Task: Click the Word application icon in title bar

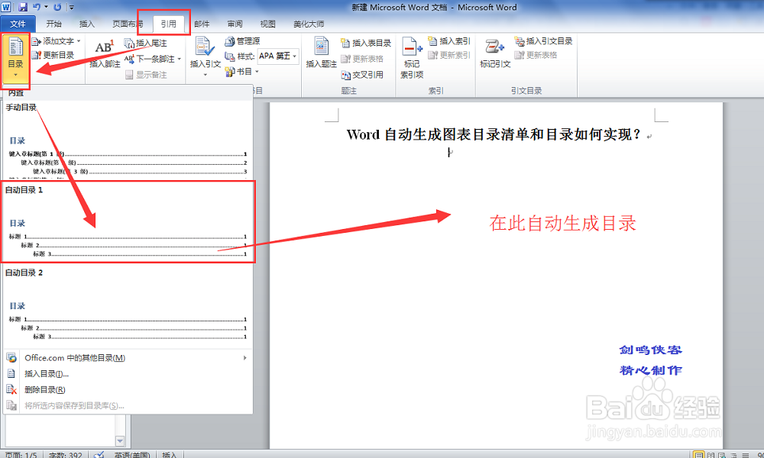Action: tap(6, 8)
